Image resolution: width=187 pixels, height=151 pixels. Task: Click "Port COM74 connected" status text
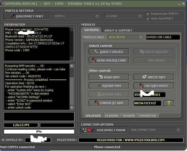17,147
